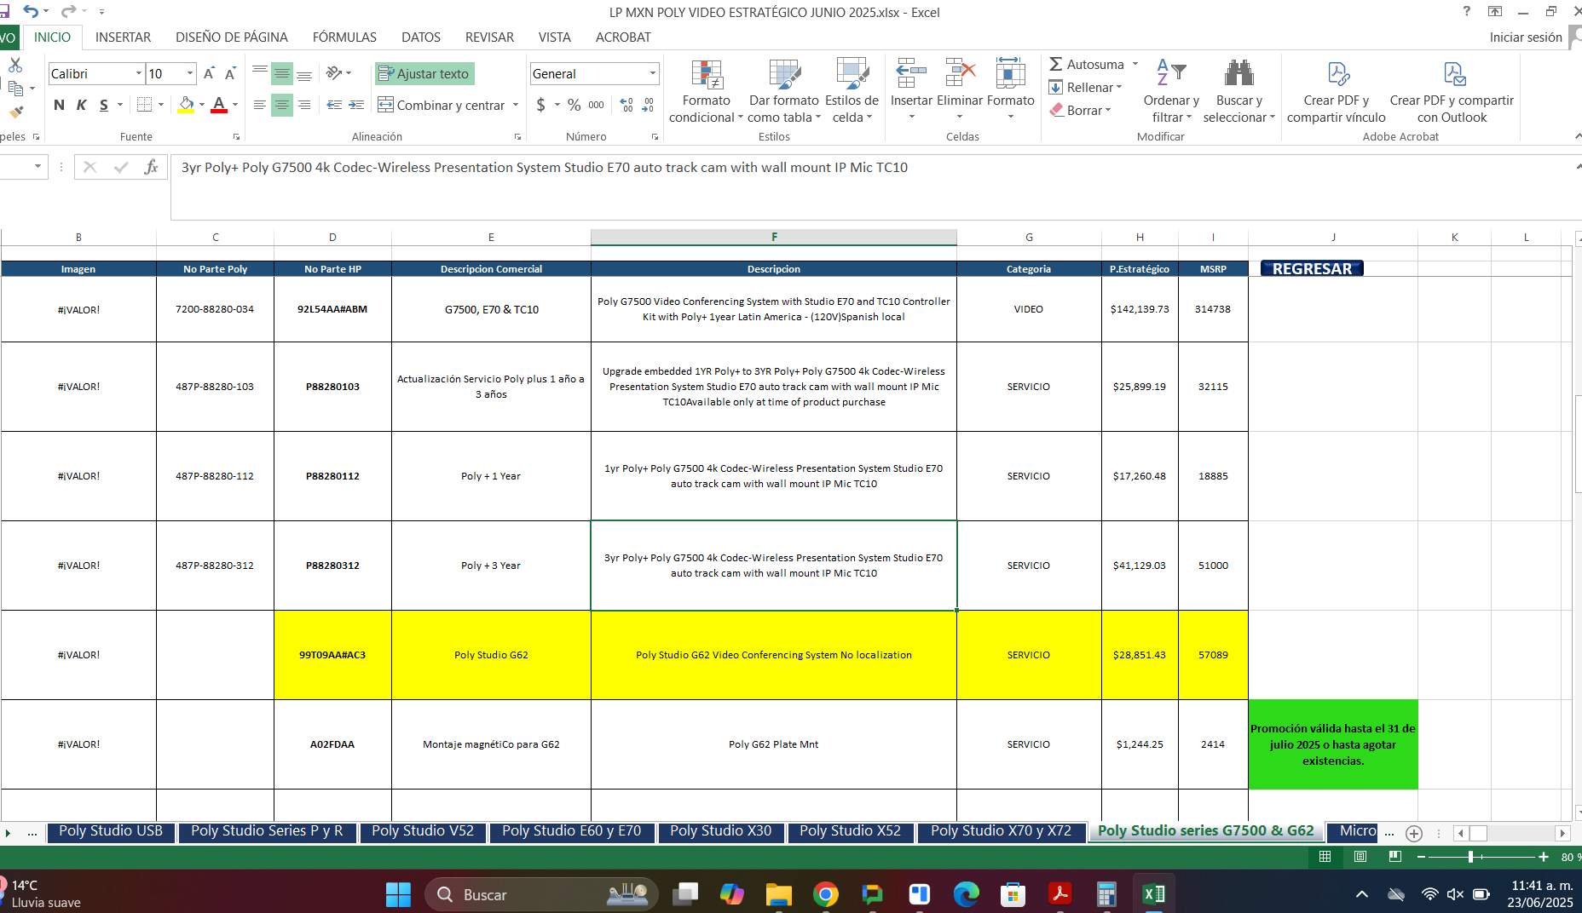Open the Name Box dropdown
1582x913 pixels.
click(38, 167)
